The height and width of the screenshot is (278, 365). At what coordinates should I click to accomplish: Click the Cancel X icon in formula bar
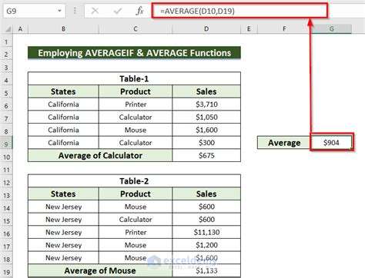(x=95, y=11)
